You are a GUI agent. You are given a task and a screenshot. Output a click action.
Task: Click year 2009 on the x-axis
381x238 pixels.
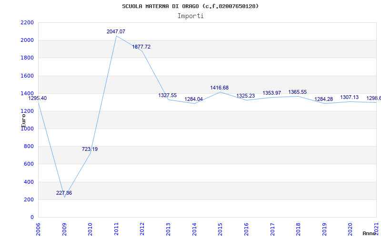(64, 228)
